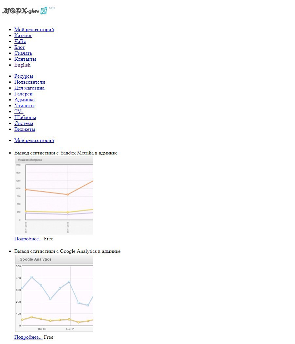Browse the Шаблоны category

click(x=25, y=118)
